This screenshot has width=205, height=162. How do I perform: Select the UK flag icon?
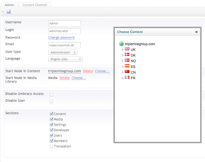coord(127,49)
